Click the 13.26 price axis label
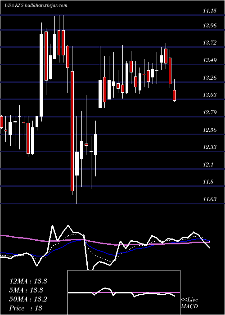Image resolution: width=225 pixels, height=315 pixels. (210, 77)
